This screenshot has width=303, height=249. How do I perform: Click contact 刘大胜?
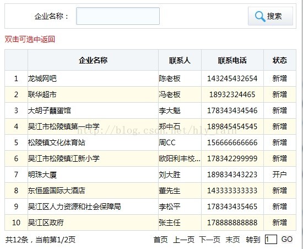pyautogui.click(x=170, y=174)
